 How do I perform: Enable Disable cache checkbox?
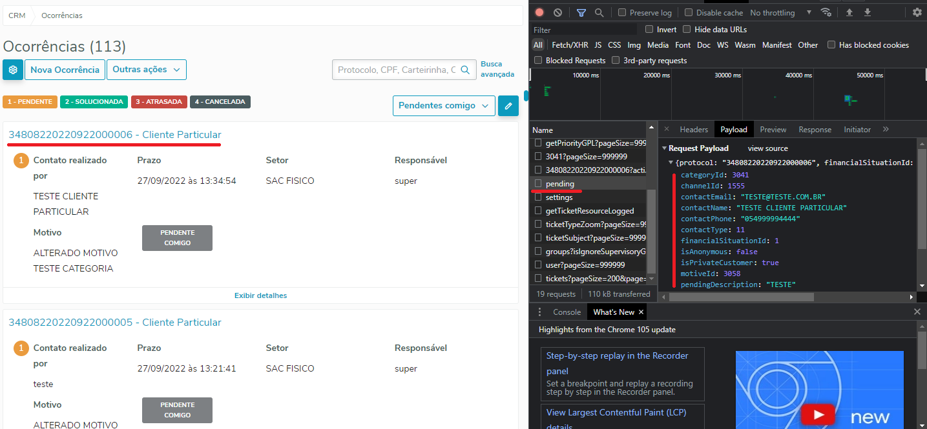click(689, 12)
